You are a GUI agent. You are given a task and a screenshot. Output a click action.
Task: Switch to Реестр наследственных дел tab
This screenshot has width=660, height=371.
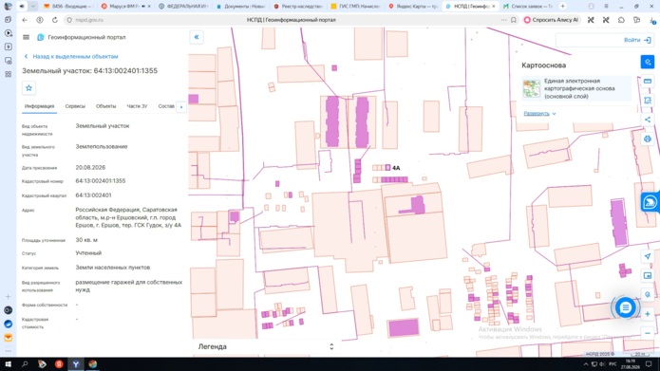coord(298,7)
